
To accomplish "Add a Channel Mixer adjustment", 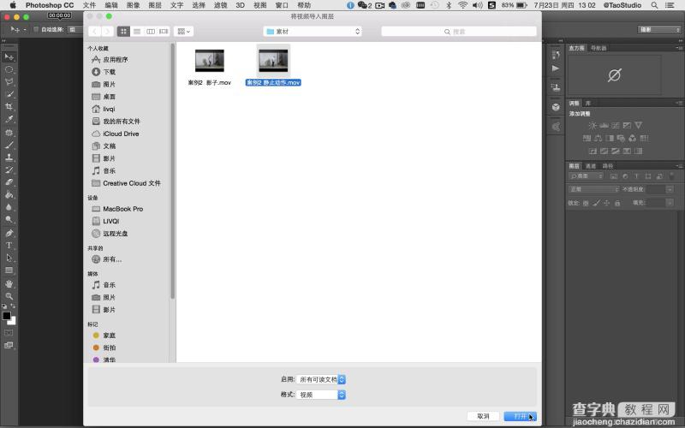I will (632, 138).
